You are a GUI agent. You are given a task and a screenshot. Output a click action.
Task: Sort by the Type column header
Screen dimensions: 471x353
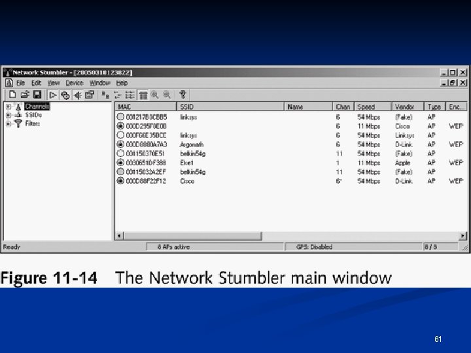tap(434, 107)
